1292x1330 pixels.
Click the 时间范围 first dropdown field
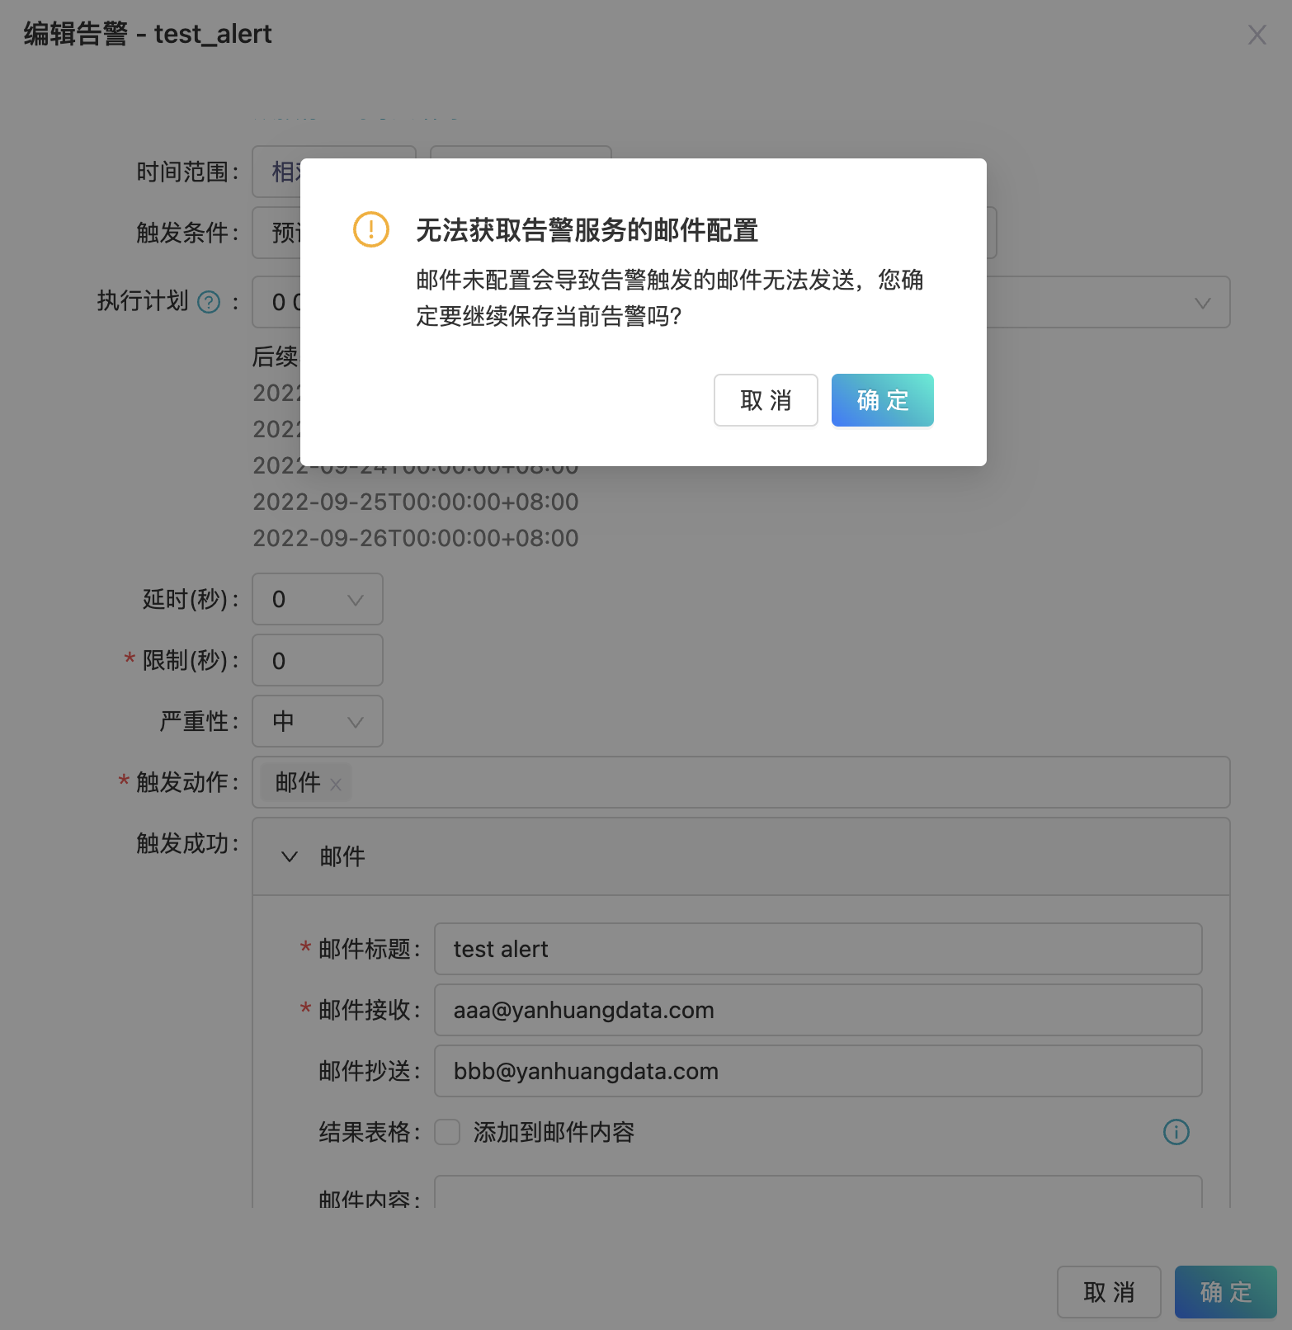coord(277,172)
